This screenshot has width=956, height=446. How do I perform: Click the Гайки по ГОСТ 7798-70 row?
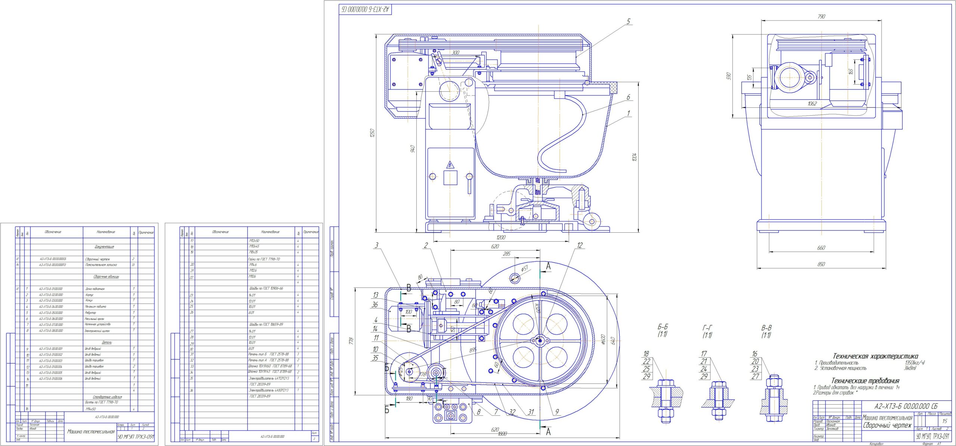pos(249,259)
